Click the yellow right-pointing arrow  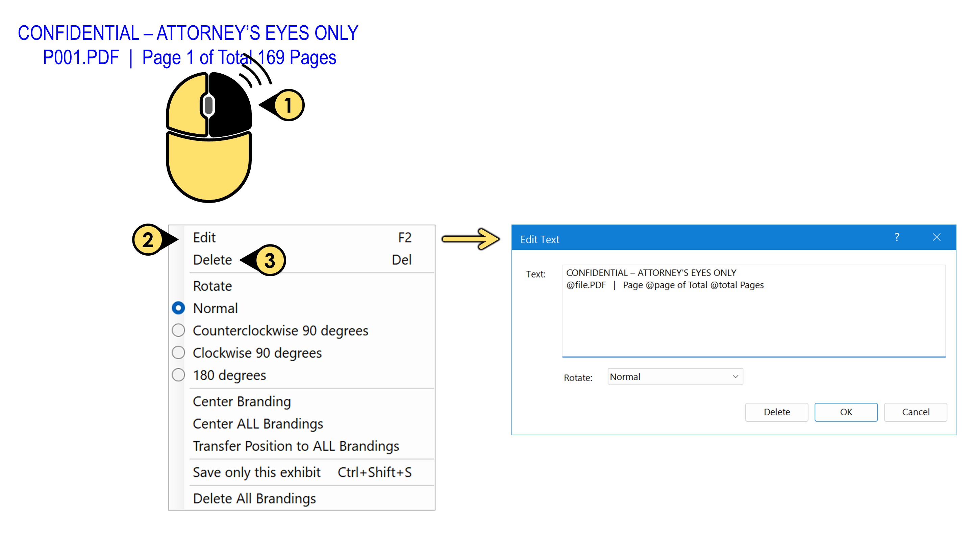[x=470, y=239]
